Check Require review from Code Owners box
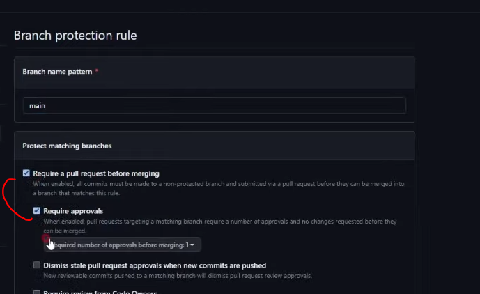The height and width of the screenshot is (294, 480). (x=37, y=292)
